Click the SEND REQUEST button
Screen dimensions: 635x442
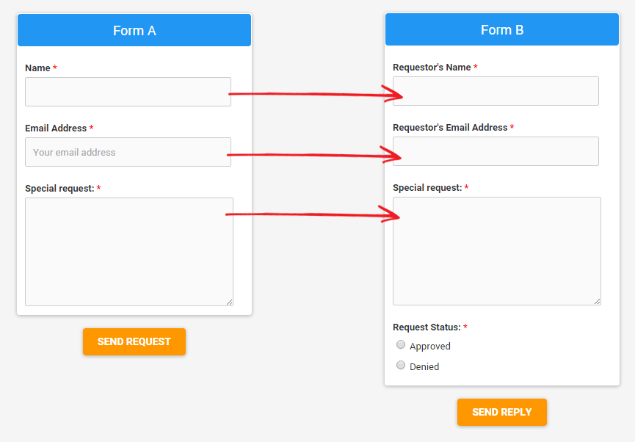(134, 341)
